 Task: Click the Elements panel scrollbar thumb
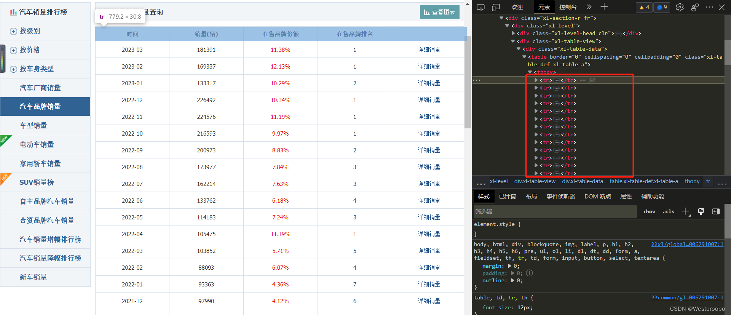[x=727, y=52]
